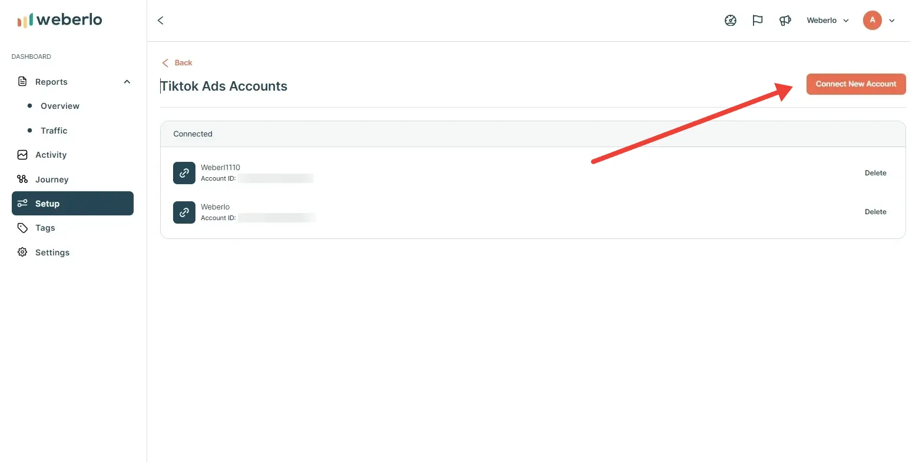
Task: Click Connect New Account button
Action: click(x=856, y=84)
